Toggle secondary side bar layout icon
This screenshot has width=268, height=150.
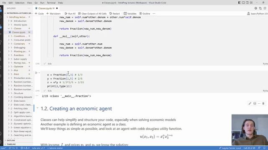(x=247, y=3)
